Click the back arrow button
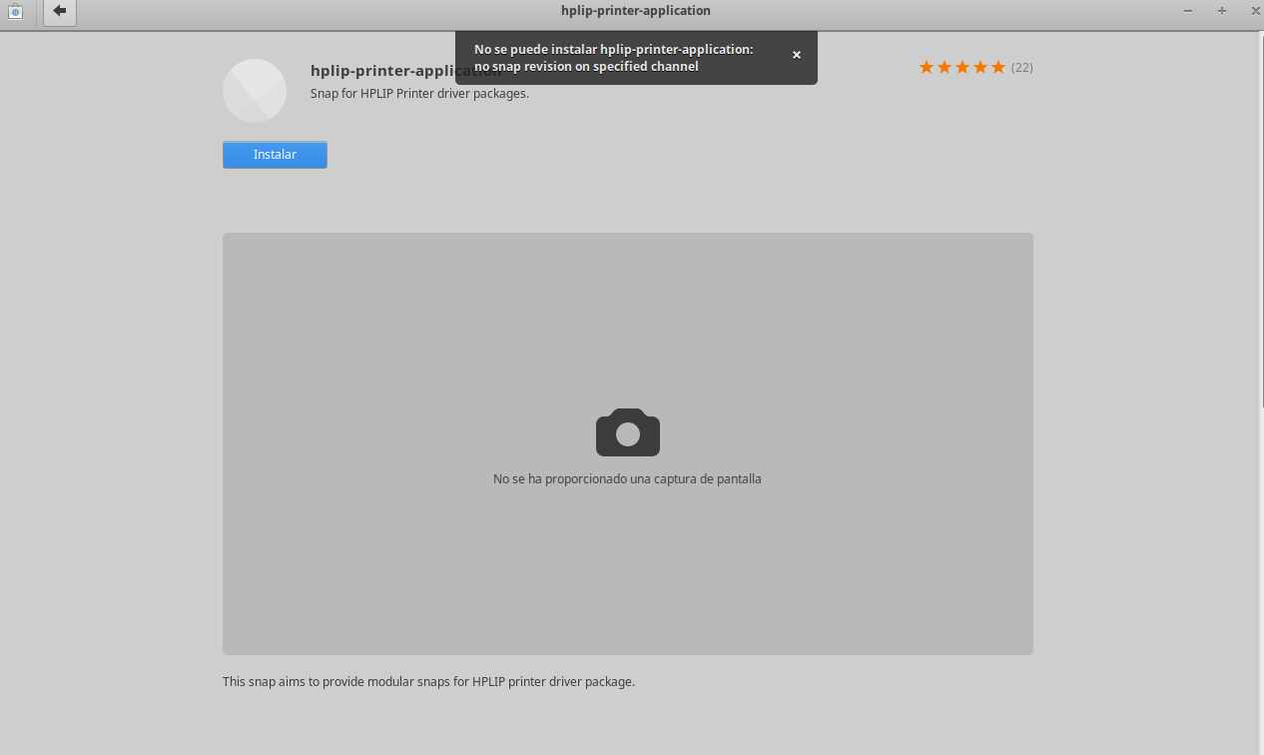Screen dimensions: 1264x755 click(60, 12)
